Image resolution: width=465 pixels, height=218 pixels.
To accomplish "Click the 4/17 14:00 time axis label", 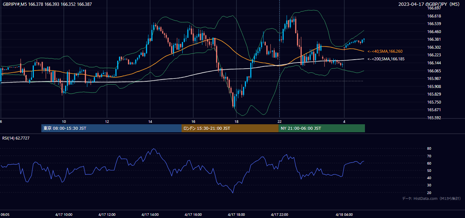I will (150, 215).
